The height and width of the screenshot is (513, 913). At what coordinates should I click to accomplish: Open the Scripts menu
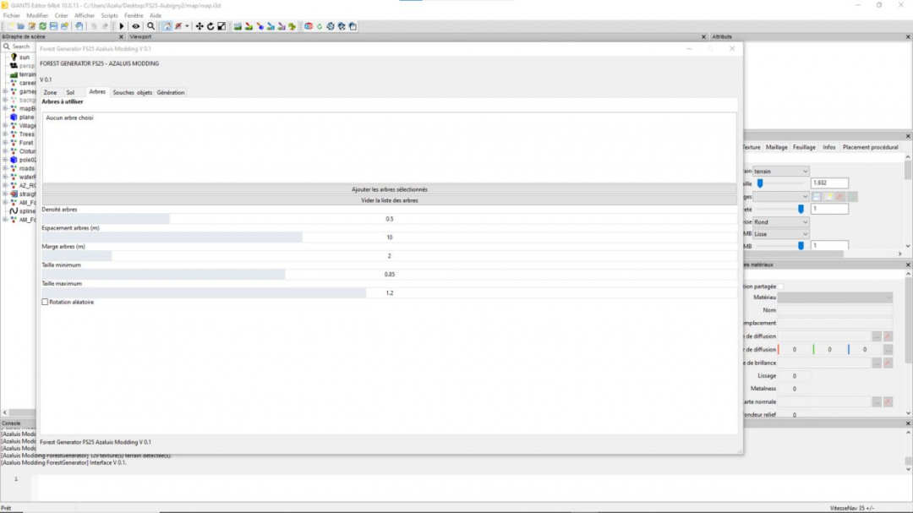click(x=109, y=16)
